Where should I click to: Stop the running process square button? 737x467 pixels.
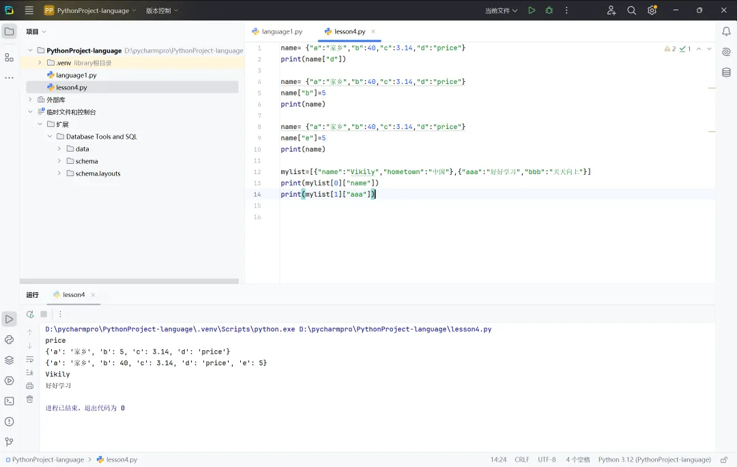[44, 314]
